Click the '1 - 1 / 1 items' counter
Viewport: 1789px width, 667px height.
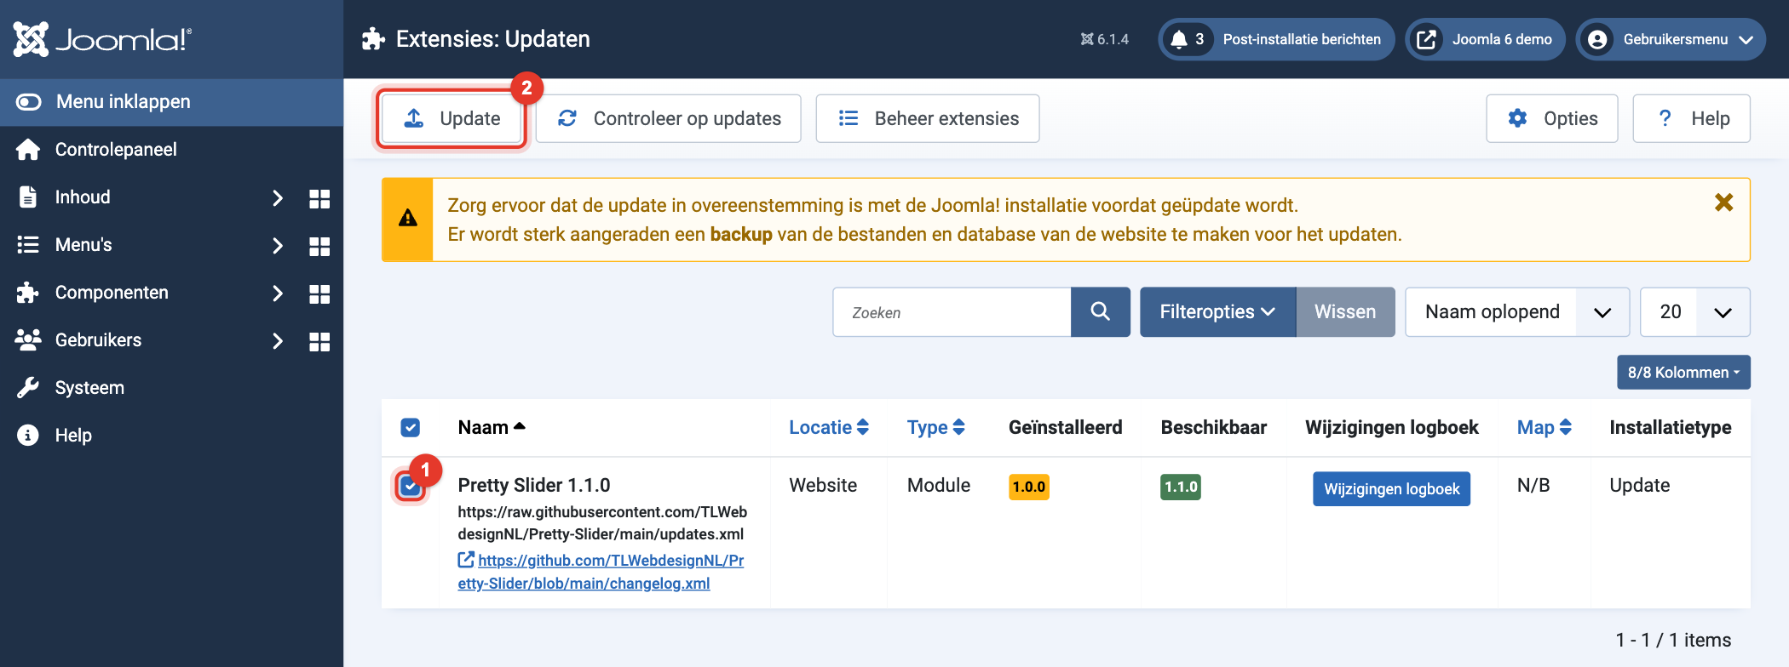tap(1673, 640)
